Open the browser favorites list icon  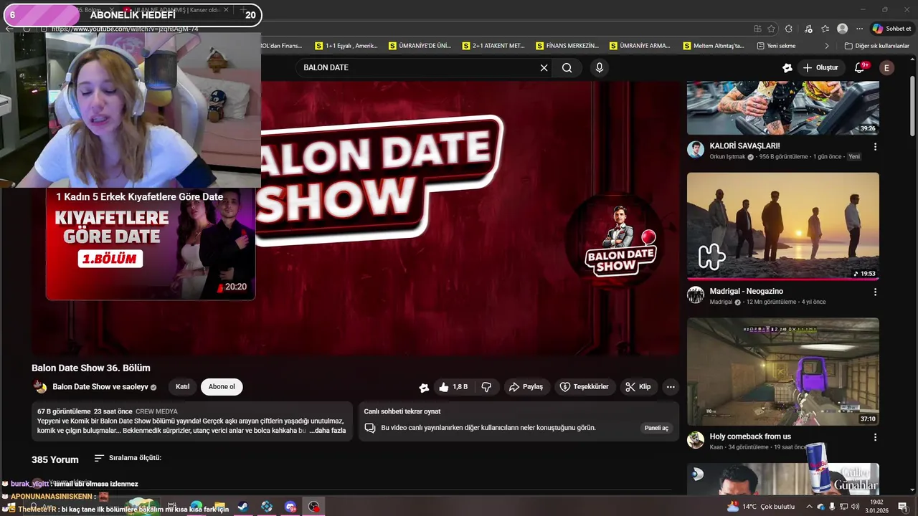pos(825,29)
